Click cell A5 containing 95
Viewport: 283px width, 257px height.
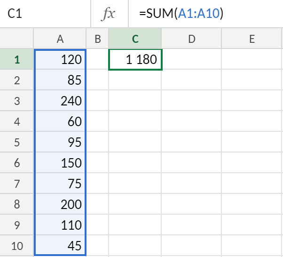click(60, 142)
